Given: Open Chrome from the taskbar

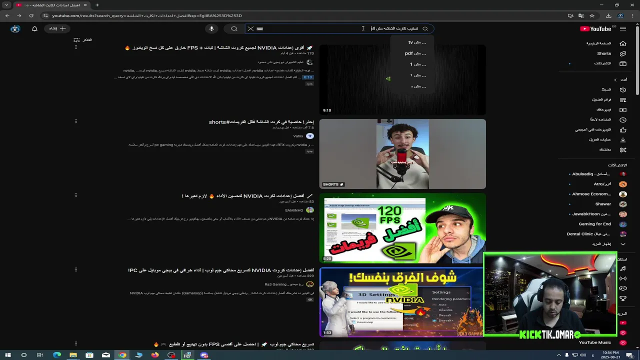Looking at the screenshot, I should (x=122, y=355).
